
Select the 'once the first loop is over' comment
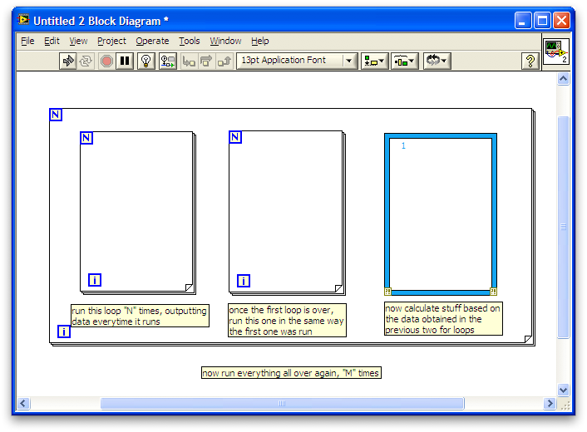(x=287, y=320)
